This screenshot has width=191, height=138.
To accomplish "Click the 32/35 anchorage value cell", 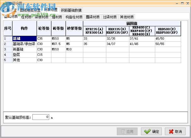I will 118,39.
